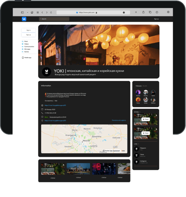
Task: Open the Instagram link
Action: (143, 161)
